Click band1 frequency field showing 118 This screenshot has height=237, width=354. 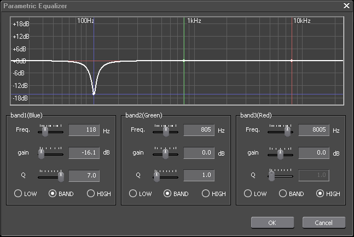pos(84,131)
